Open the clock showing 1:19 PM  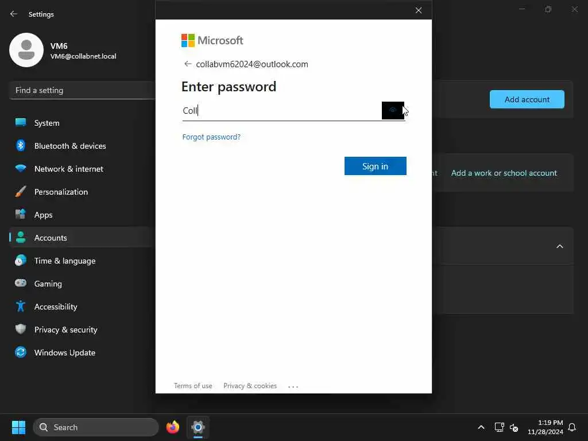[546, 427]
